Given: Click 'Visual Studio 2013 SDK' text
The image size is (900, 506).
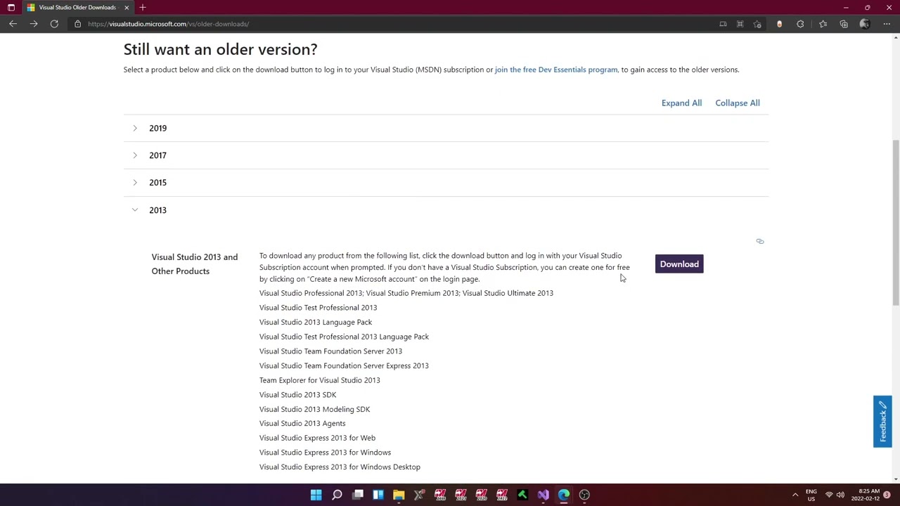Looking at the screenshot, I should click(x=297, y=395).
